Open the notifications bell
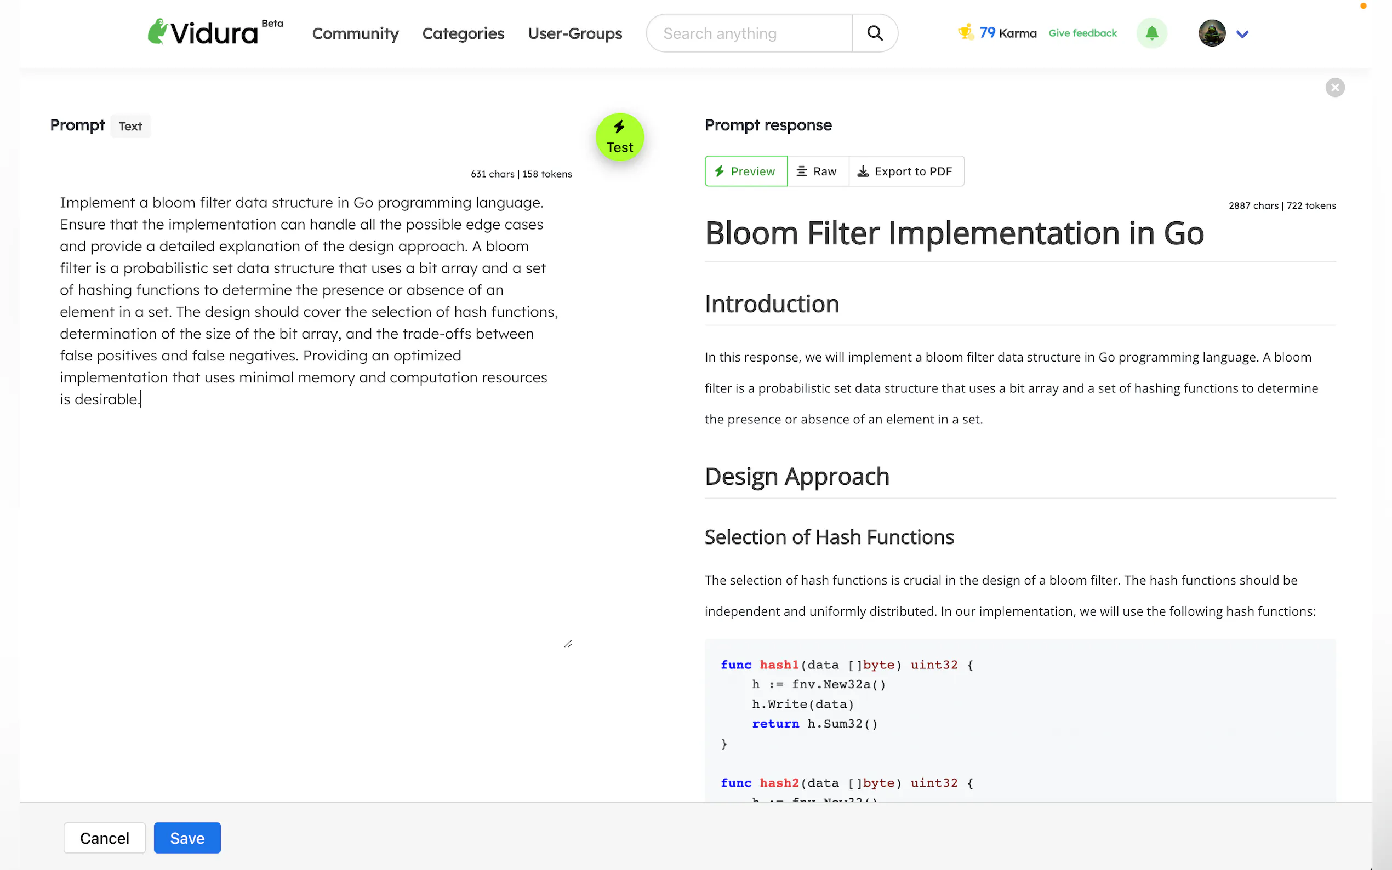The height and width of the screenshot is (870, 1392). pyautogui.click(x=1151, y=33)
